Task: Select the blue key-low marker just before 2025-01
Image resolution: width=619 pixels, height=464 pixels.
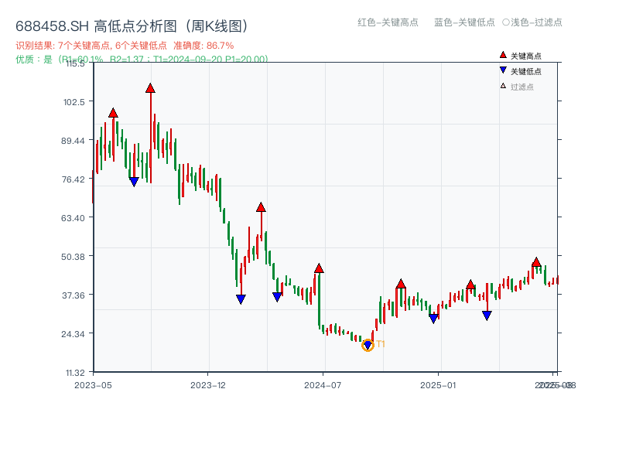Action: coord(433,319)
